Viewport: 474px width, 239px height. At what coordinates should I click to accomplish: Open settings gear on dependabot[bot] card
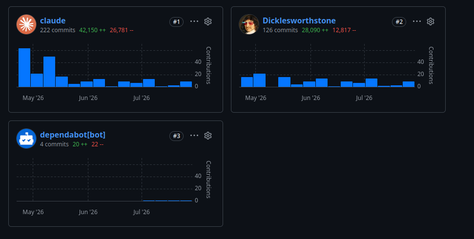tap(207, 136)
